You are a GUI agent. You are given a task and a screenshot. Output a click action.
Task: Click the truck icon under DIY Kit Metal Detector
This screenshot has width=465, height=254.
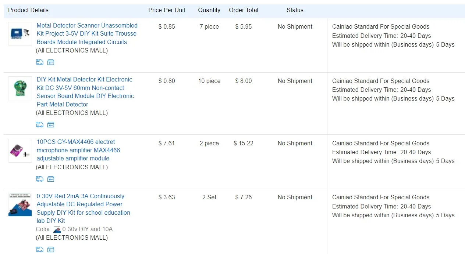39,124
